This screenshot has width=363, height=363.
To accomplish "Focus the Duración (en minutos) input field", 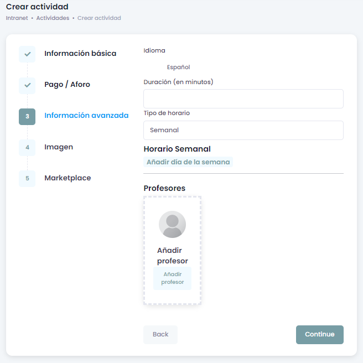I will point(243,98).
